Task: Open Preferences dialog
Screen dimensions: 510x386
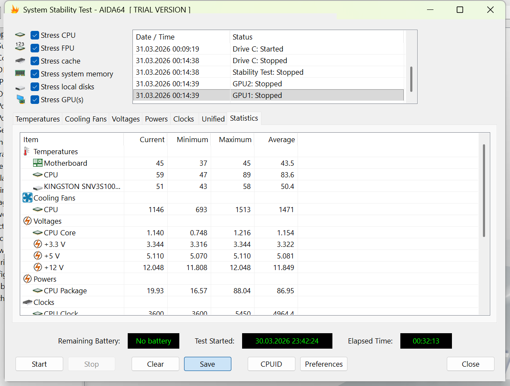Action: [324, 364]
